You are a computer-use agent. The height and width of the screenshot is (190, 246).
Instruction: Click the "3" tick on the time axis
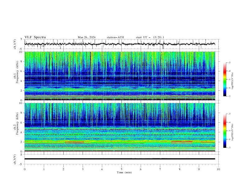pyautogui.click(x=83, y=169)
